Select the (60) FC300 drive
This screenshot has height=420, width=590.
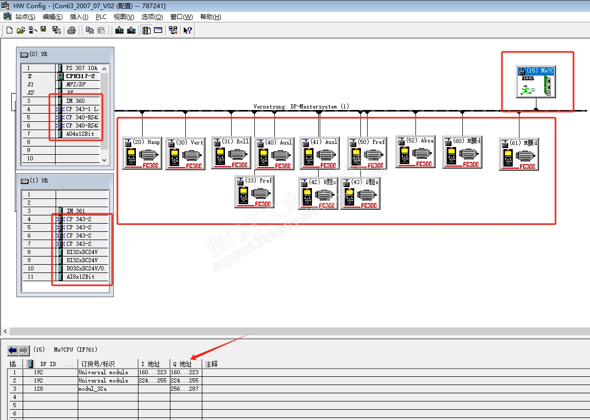462,152
